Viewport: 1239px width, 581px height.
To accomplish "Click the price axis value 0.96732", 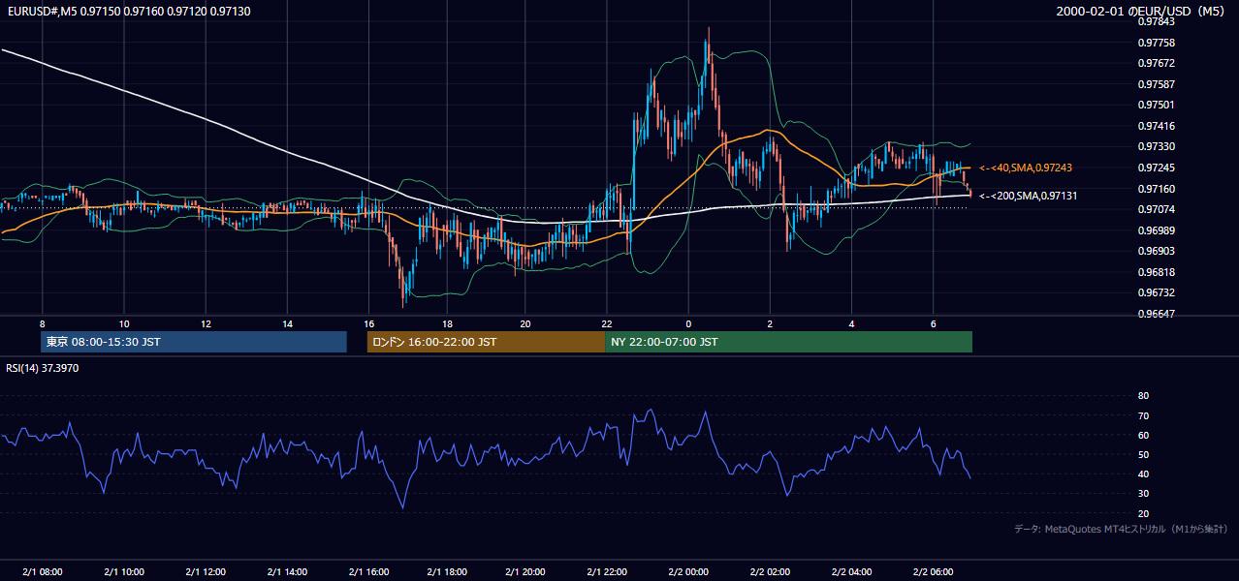I will coord(1157,292).
